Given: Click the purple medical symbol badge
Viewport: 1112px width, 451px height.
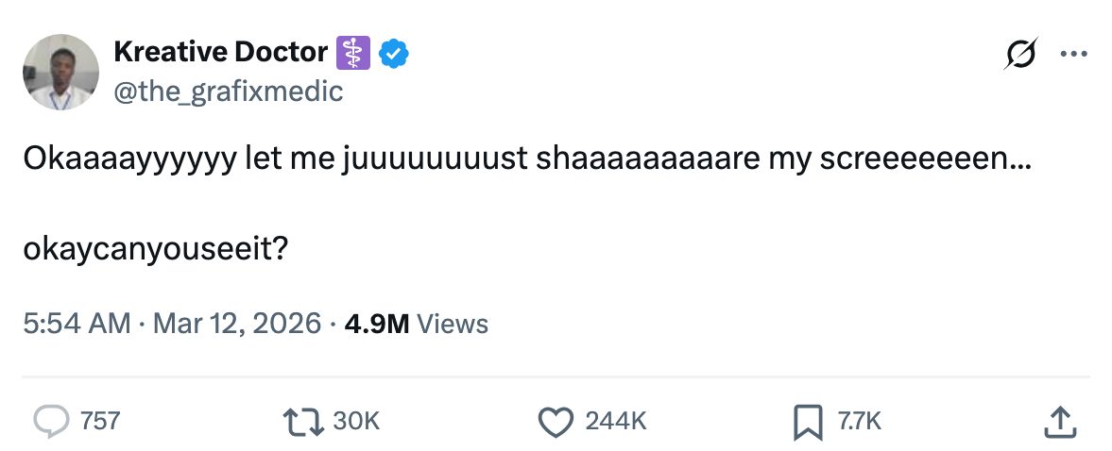Looking at the screenshot, I should click(x=354, y=54).
